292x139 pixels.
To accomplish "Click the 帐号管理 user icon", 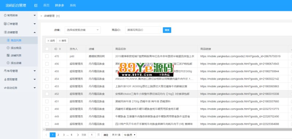I will click(5, 71).
